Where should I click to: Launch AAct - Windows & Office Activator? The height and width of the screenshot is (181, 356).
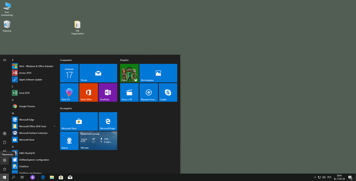[x=34, y=66]
